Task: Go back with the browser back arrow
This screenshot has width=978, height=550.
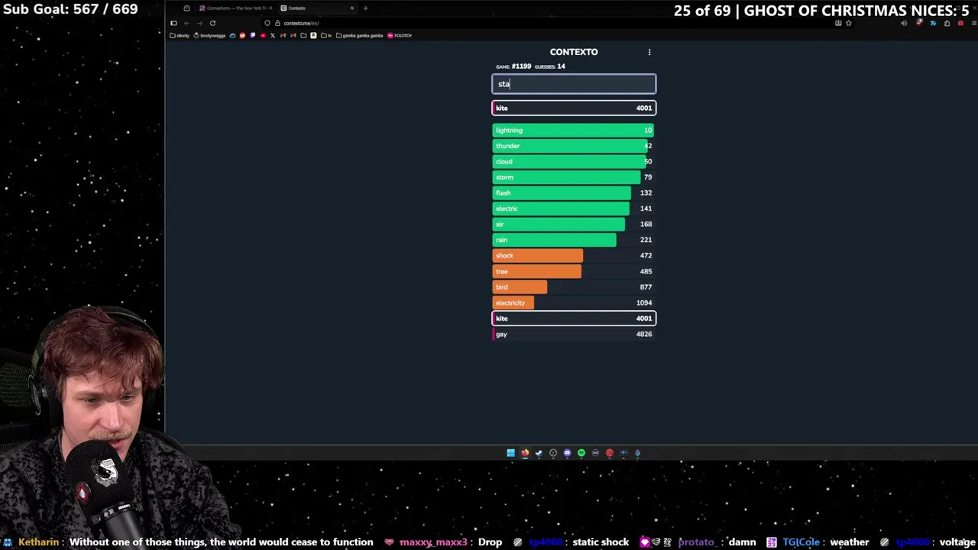Action: click(186, 23)
